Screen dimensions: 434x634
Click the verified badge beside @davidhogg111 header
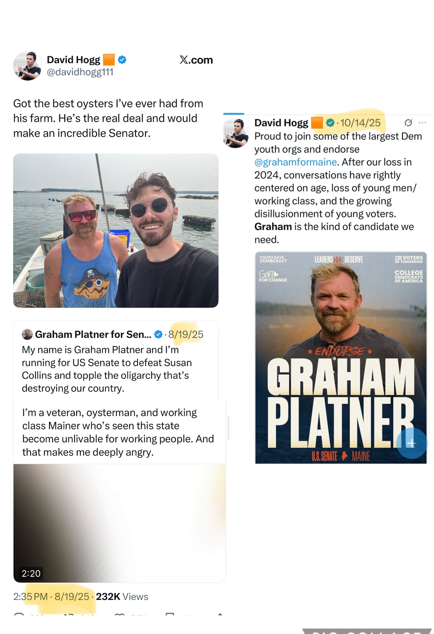tap(122, 60)
